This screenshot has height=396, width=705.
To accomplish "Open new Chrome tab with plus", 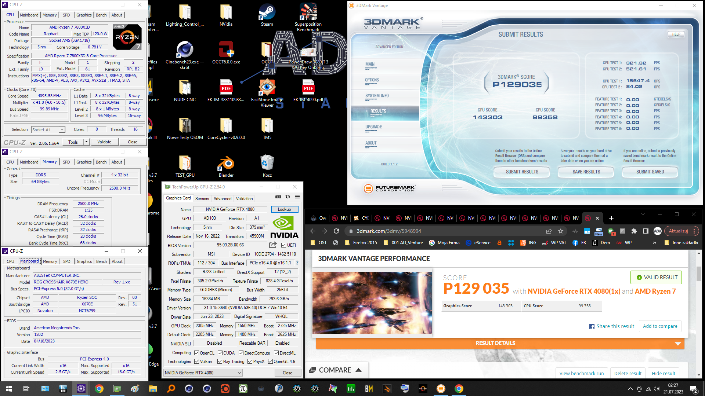I will pos(611,218).
